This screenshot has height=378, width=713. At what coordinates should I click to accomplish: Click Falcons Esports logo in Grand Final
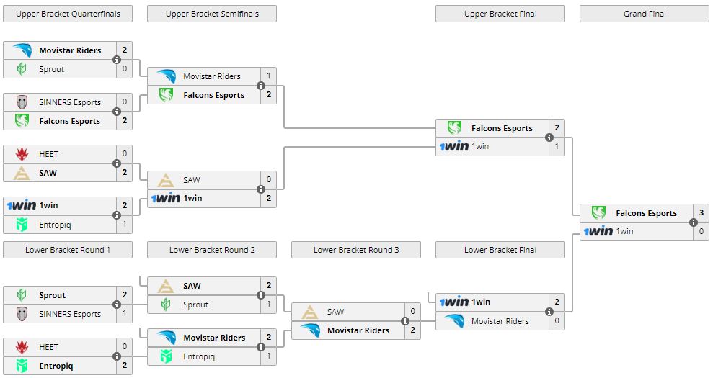(598, 213)
